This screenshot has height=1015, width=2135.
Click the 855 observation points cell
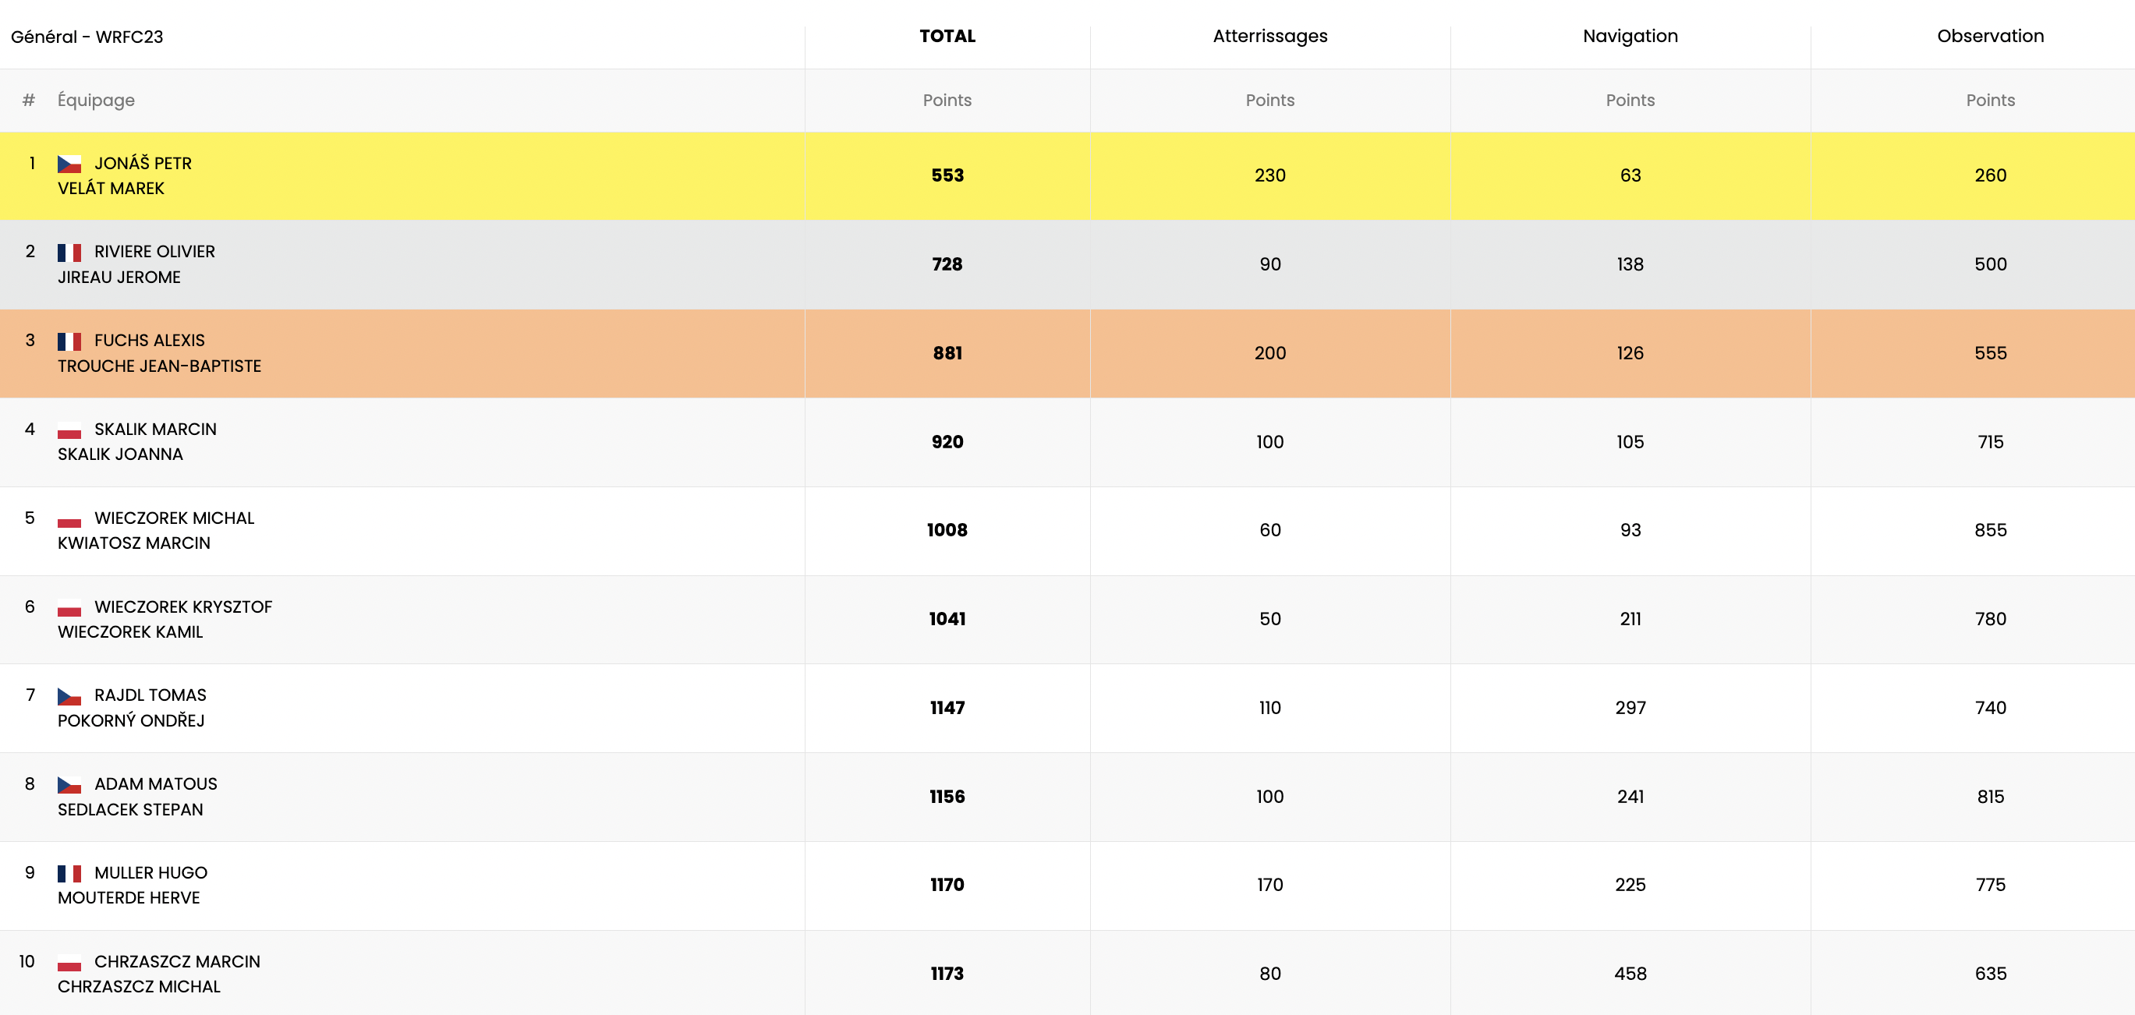1990,530
